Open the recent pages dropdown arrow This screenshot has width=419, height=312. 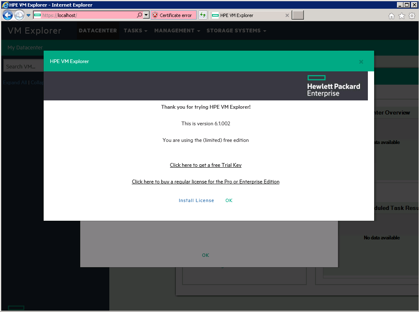(x=28, y=15)
